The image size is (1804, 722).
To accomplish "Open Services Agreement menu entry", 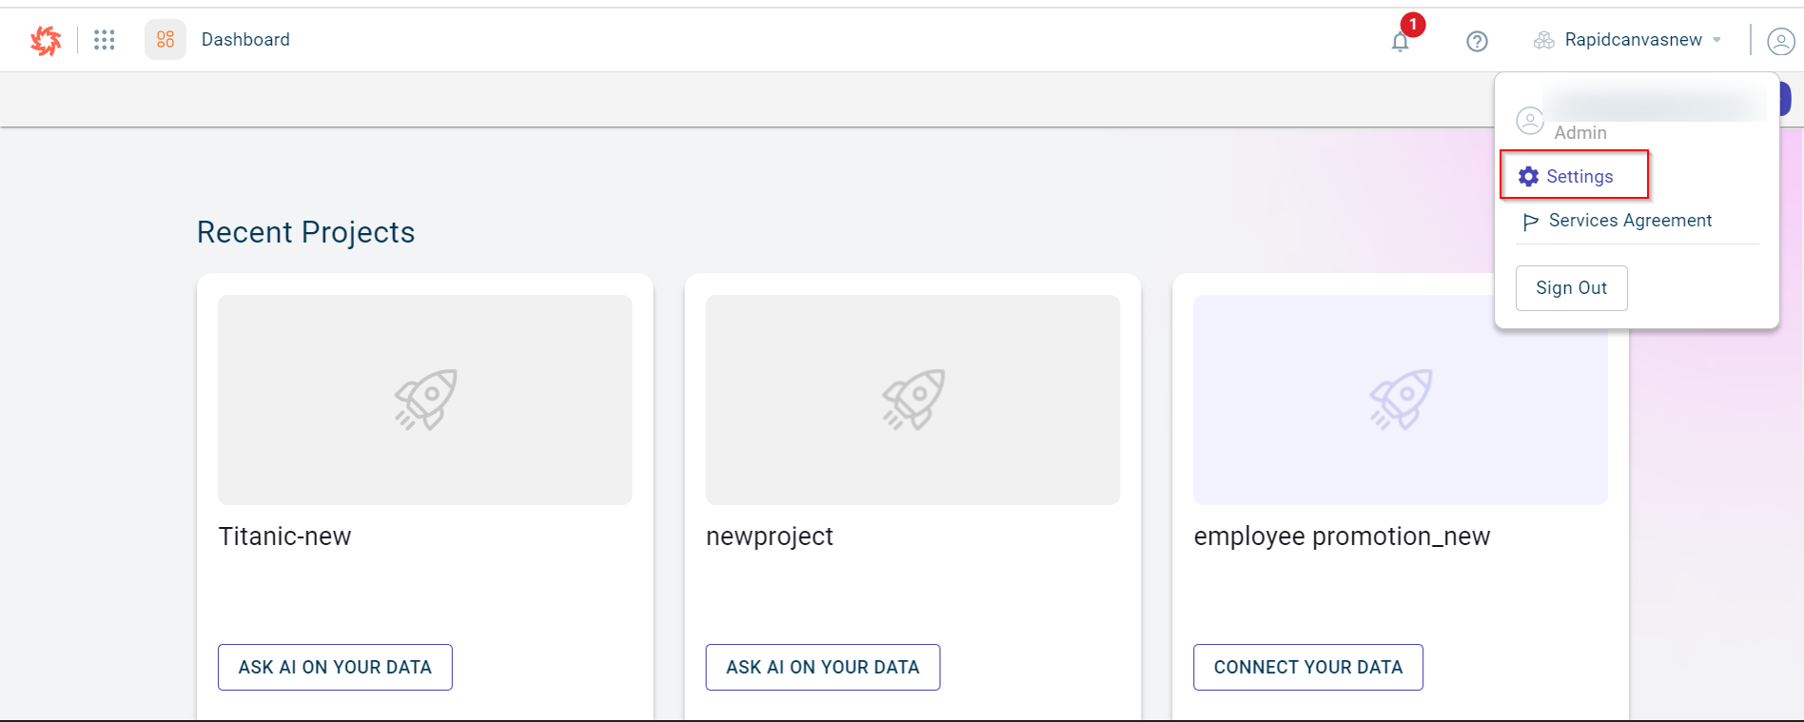I will [1630, 221].
